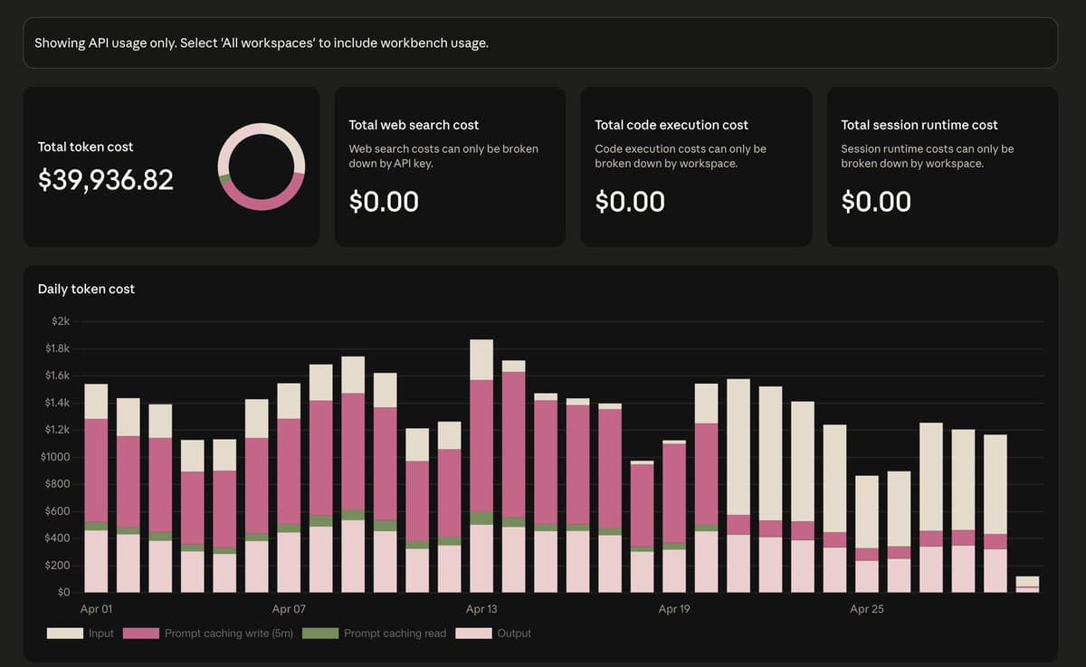1086x667 pixels.
Task: Click the Prompt caching write (5m) legend swatch
Action: click(x=140, y=634)
